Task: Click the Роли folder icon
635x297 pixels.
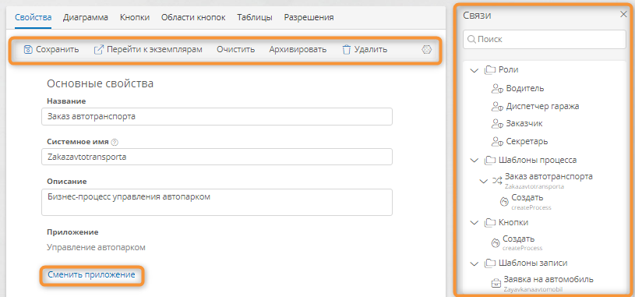Action: (x=490, y=70)
